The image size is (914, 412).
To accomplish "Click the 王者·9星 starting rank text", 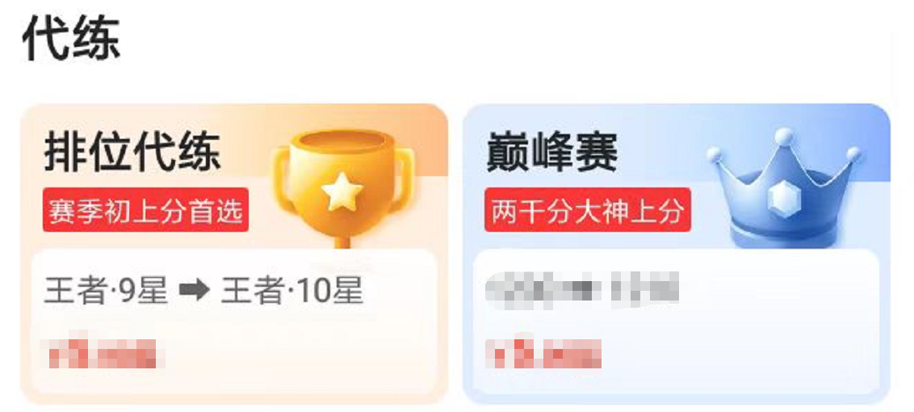I will (x=106, y=291).
